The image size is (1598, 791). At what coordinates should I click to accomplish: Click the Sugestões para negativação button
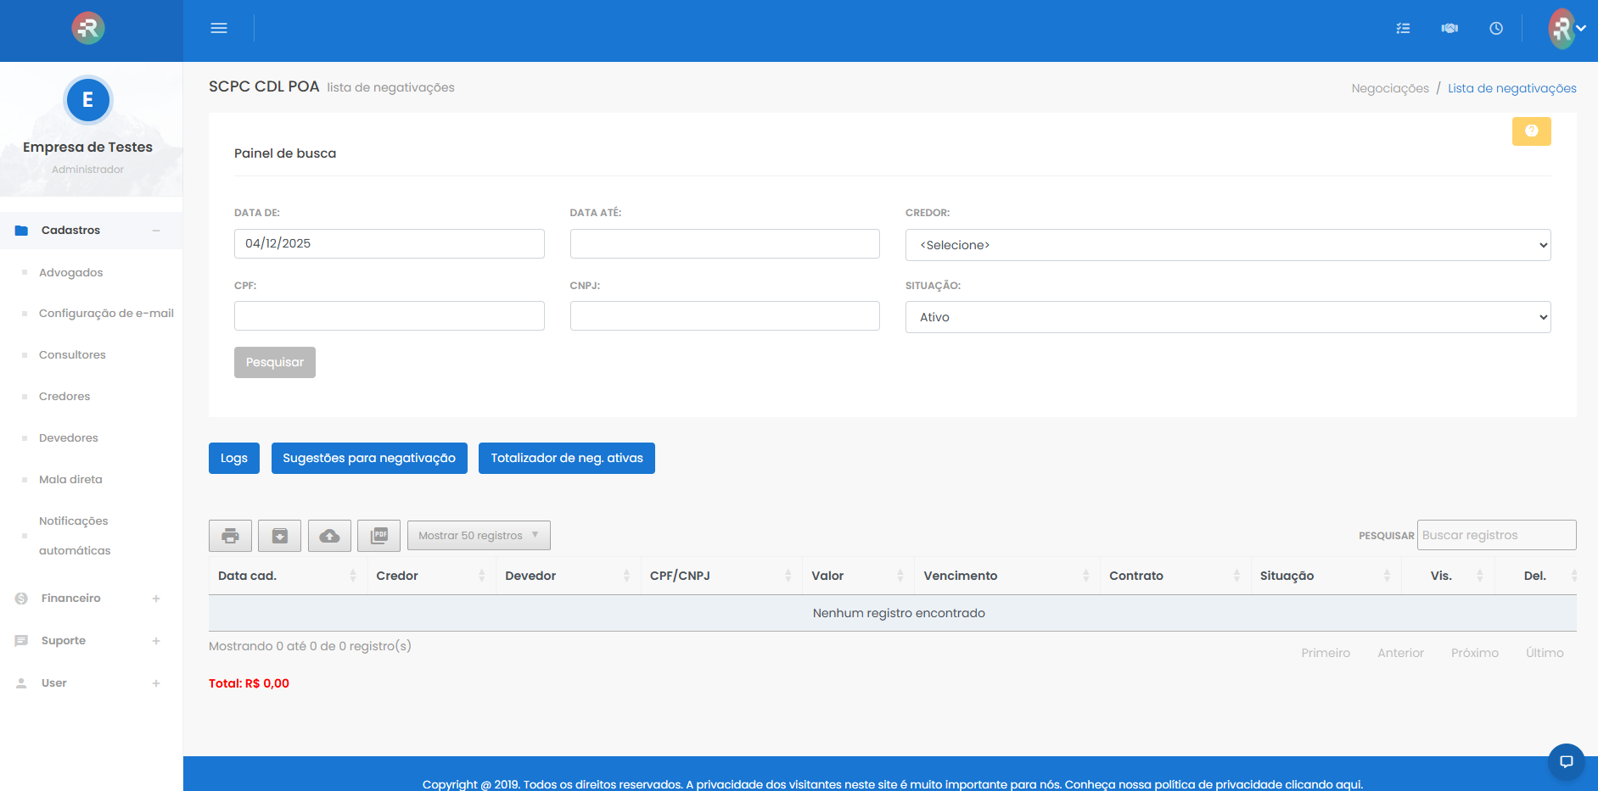369,459
